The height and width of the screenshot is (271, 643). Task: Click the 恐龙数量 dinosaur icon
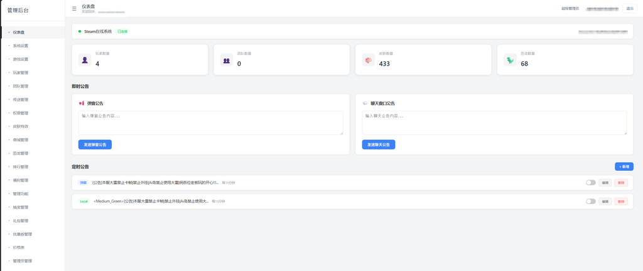click(510, 59)
